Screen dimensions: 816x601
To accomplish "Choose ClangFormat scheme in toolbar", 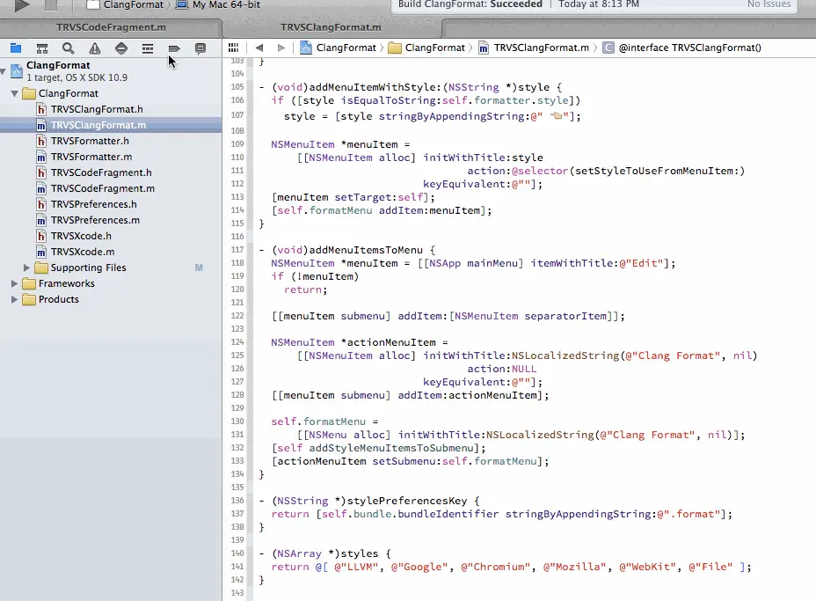I will point(125,4).
